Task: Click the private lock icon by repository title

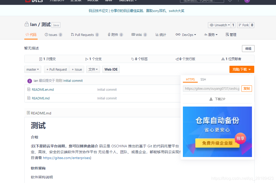Action: pos(27,24)
